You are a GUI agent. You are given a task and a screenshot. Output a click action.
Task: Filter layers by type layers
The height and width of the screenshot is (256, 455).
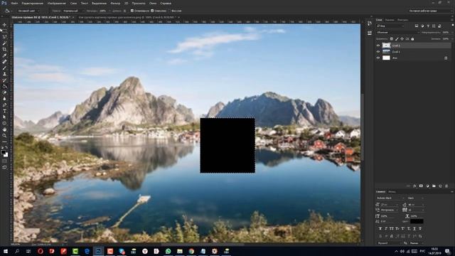pyautogui.click(x=428, y=26)
